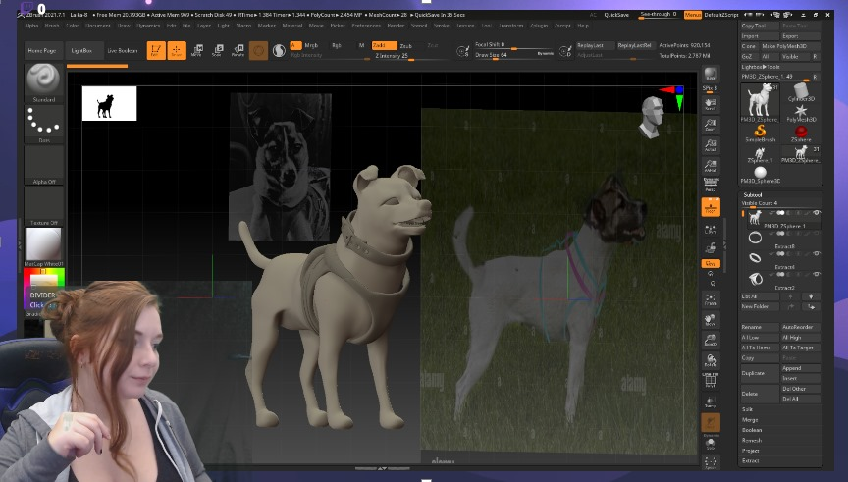This screenshot has height=482, width=848.
Task: Expand the Extract section
Action: tap(750, 461)
